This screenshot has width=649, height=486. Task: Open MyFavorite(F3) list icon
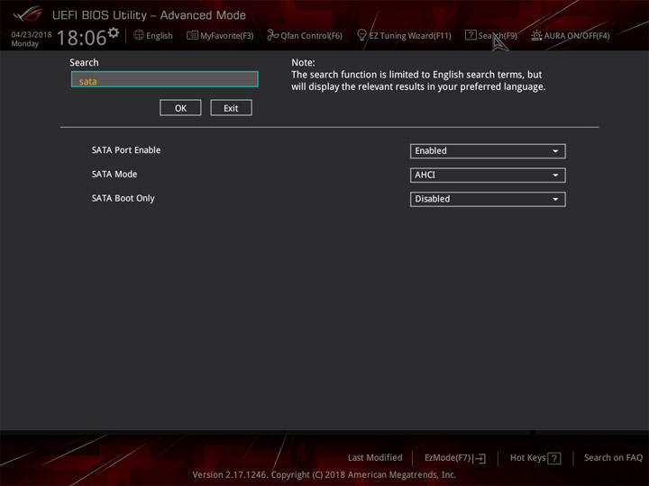(x=192, y=35)
